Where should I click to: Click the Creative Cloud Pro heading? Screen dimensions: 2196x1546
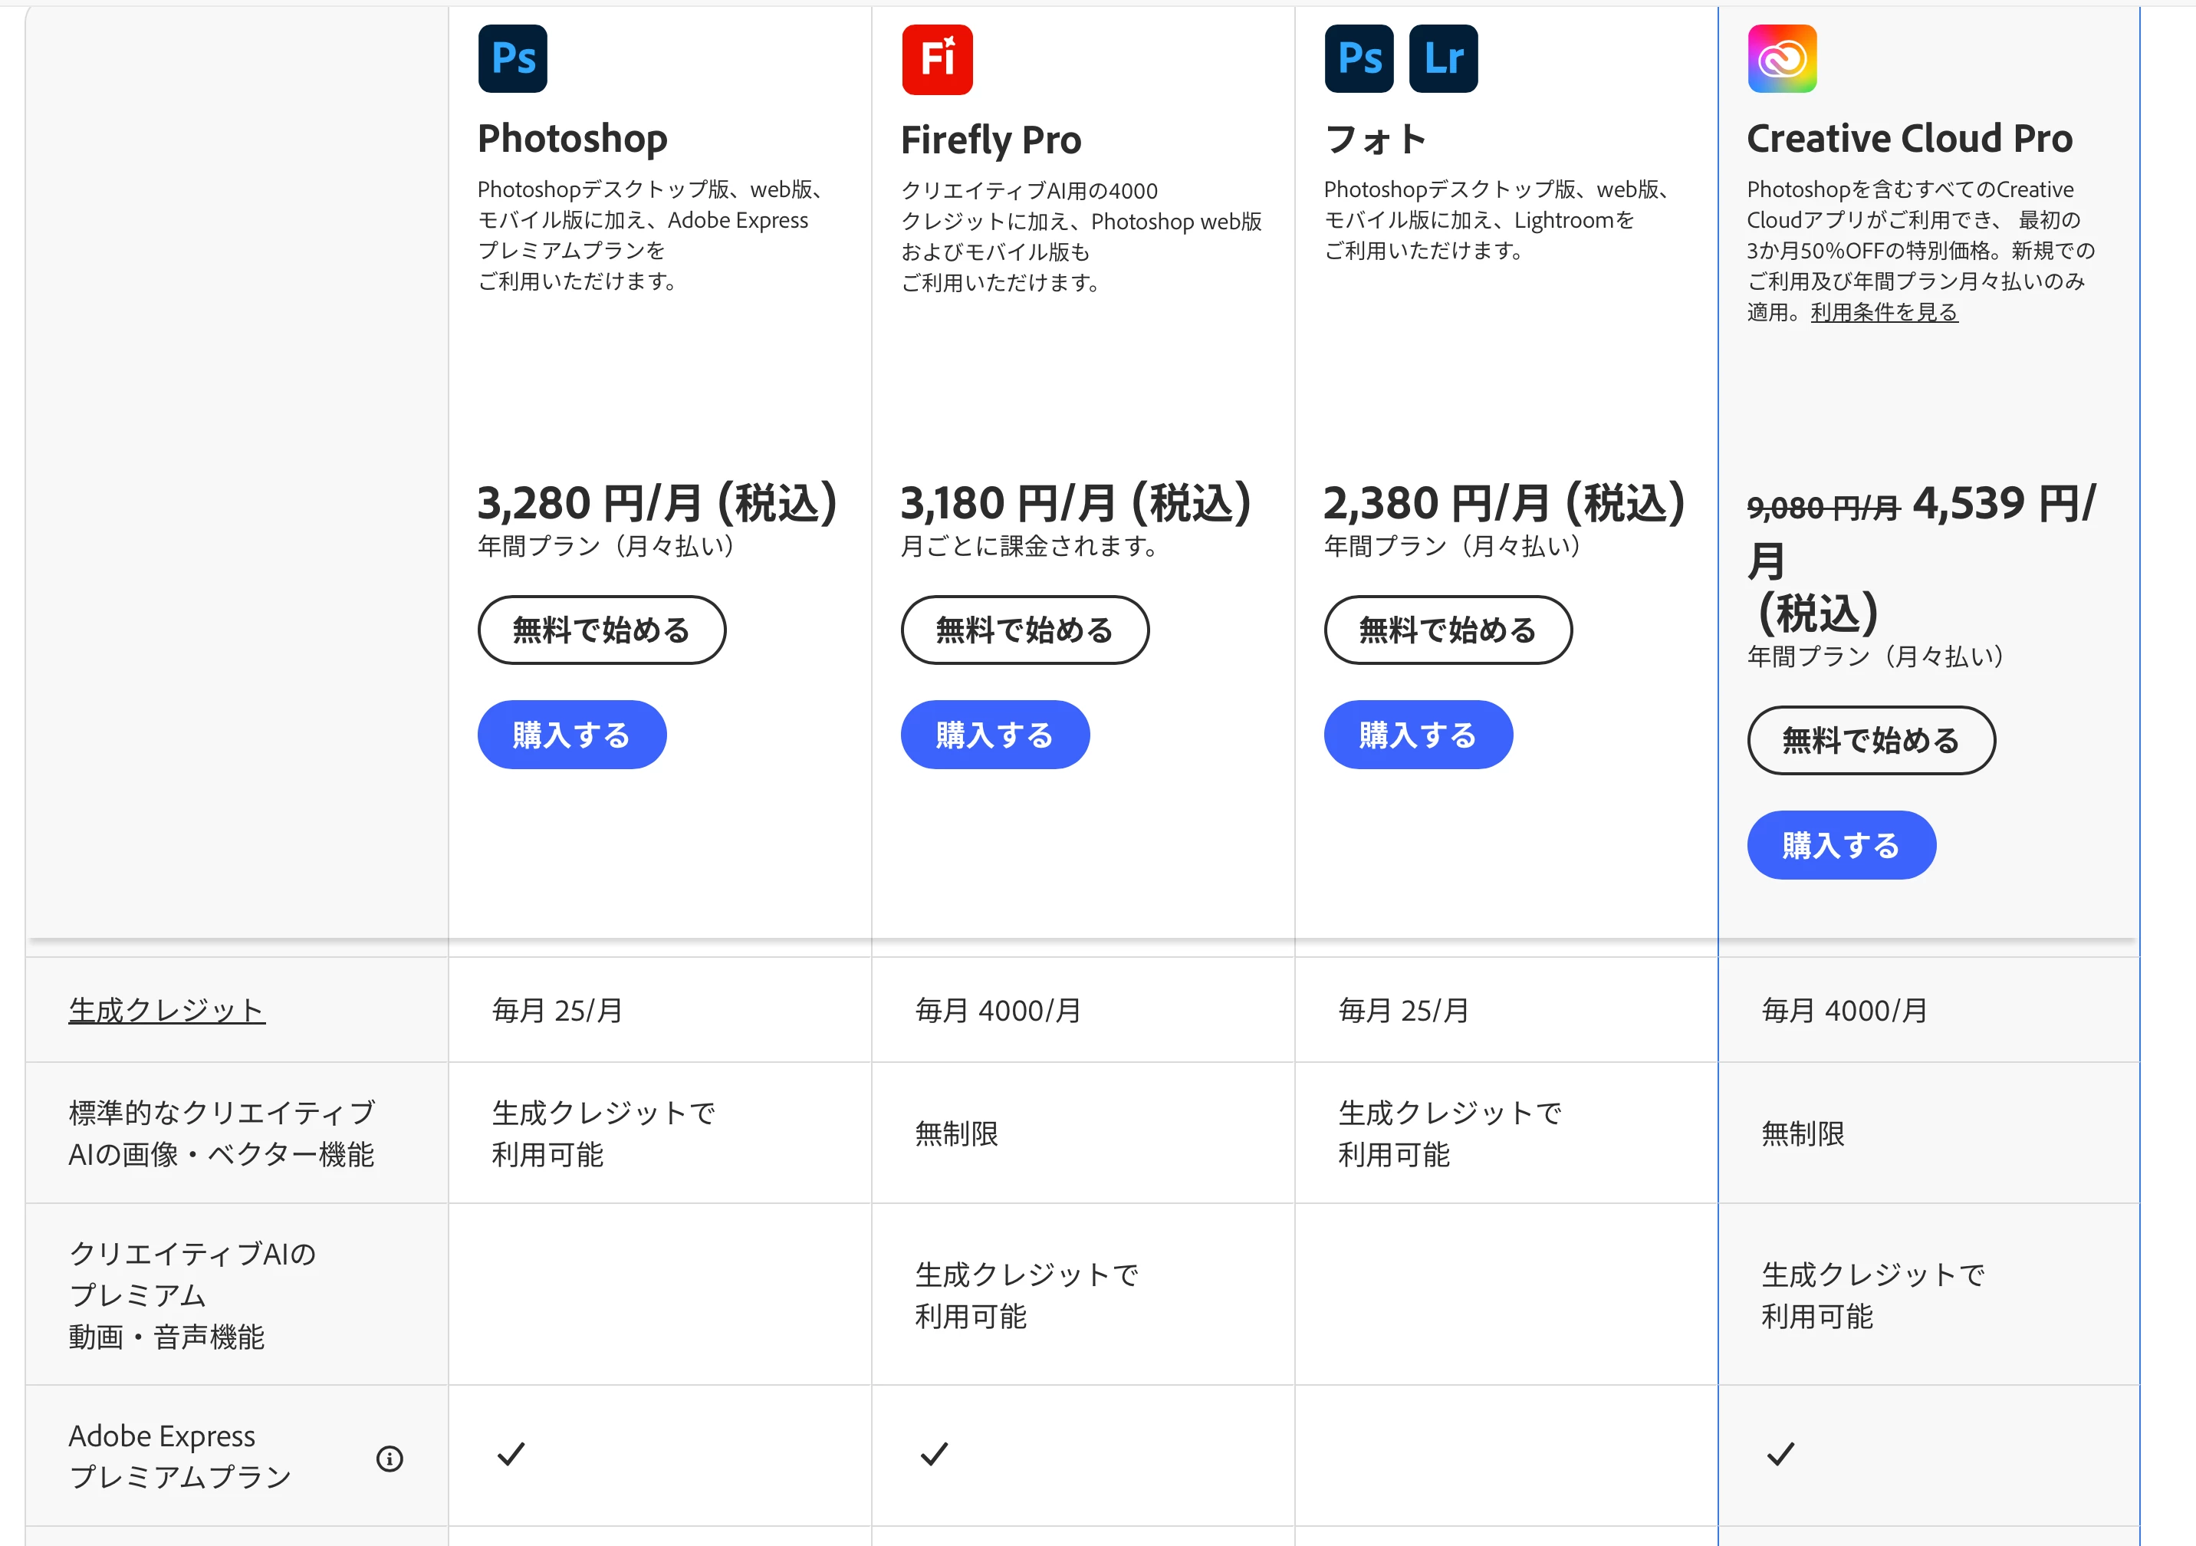[x=1909, y=139]
